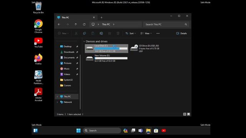Switch to details list view icon in status bar
The height and width of the screenshot is (138, 246).
click(184, 114)
